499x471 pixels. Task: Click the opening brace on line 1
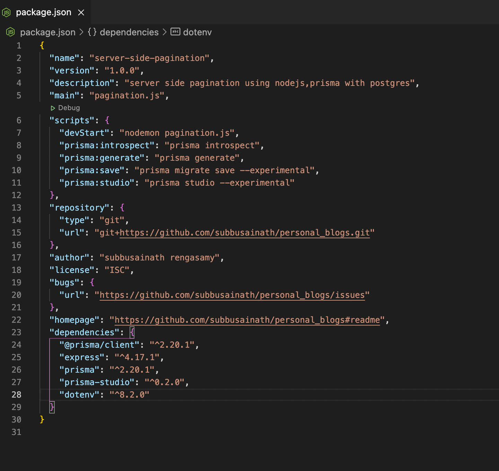pos(42,45)
